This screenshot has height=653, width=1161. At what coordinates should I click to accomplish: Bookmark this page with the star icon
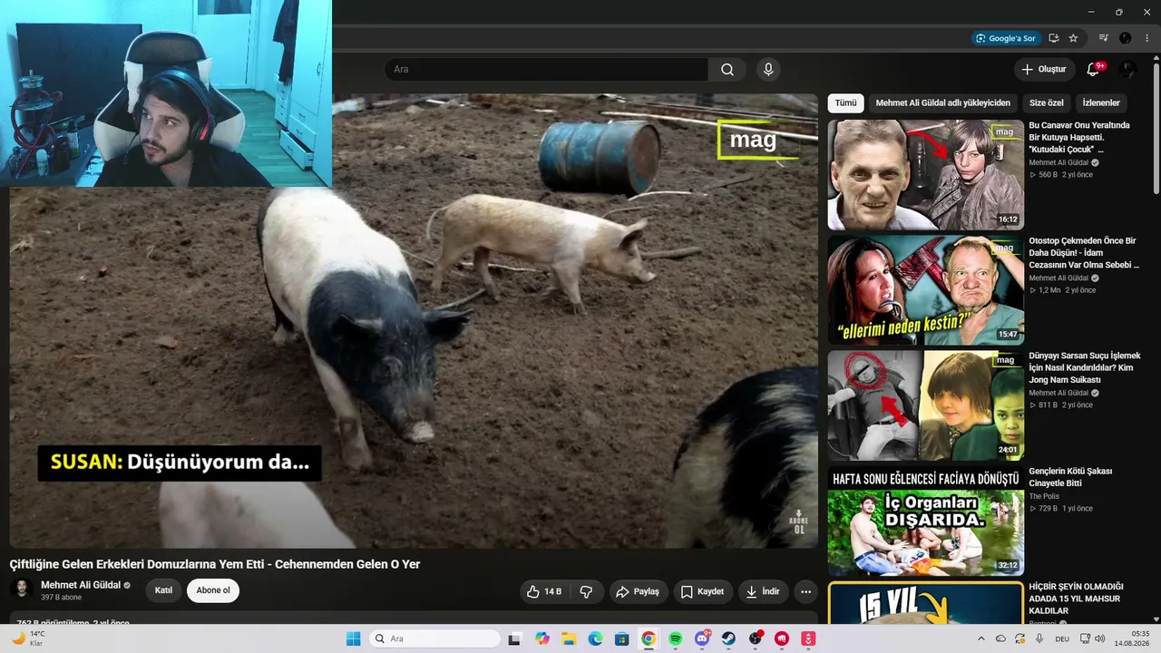click(x=1073, y=38)
